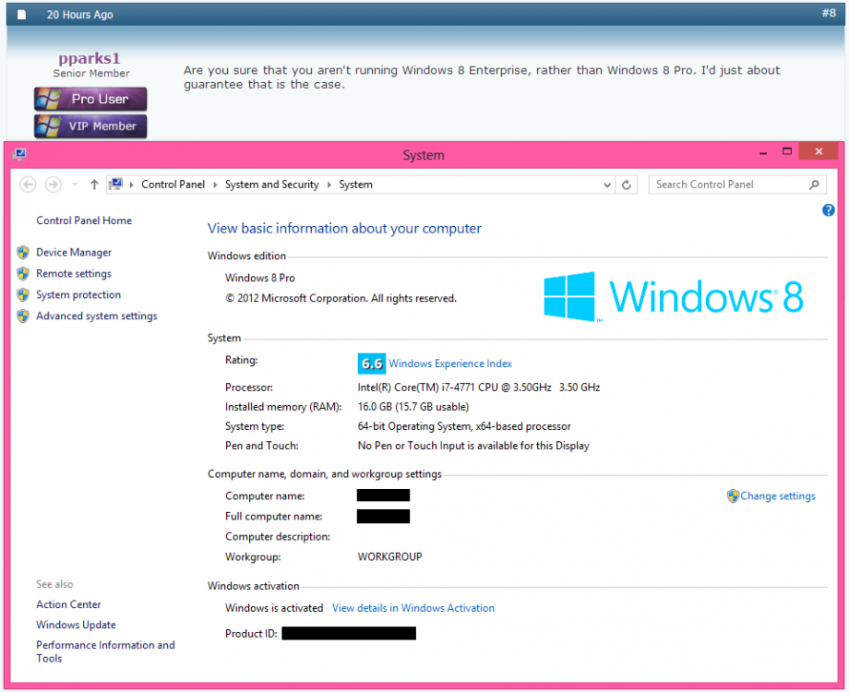Click the post document icon by 20 Hours Ago
This screenshot has width=849, height=692.
tap(21, 15)
